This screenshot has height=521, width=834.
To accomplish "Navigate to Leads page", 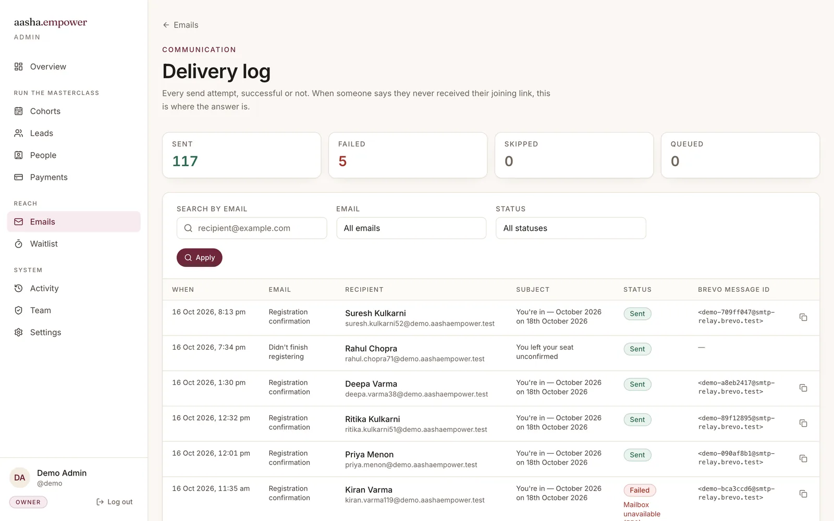I will pos(74,133).
